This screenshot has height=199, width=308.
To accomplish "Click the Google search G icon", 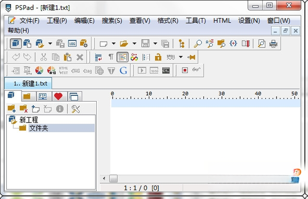I will (x=123, y=70).
